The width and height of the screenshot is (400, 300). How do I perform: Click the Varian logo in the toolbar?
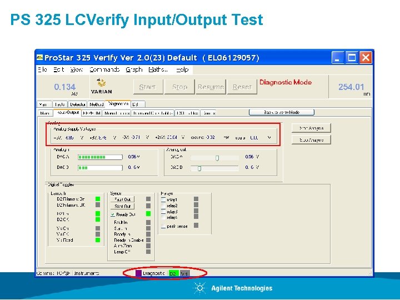coord(101,87)
